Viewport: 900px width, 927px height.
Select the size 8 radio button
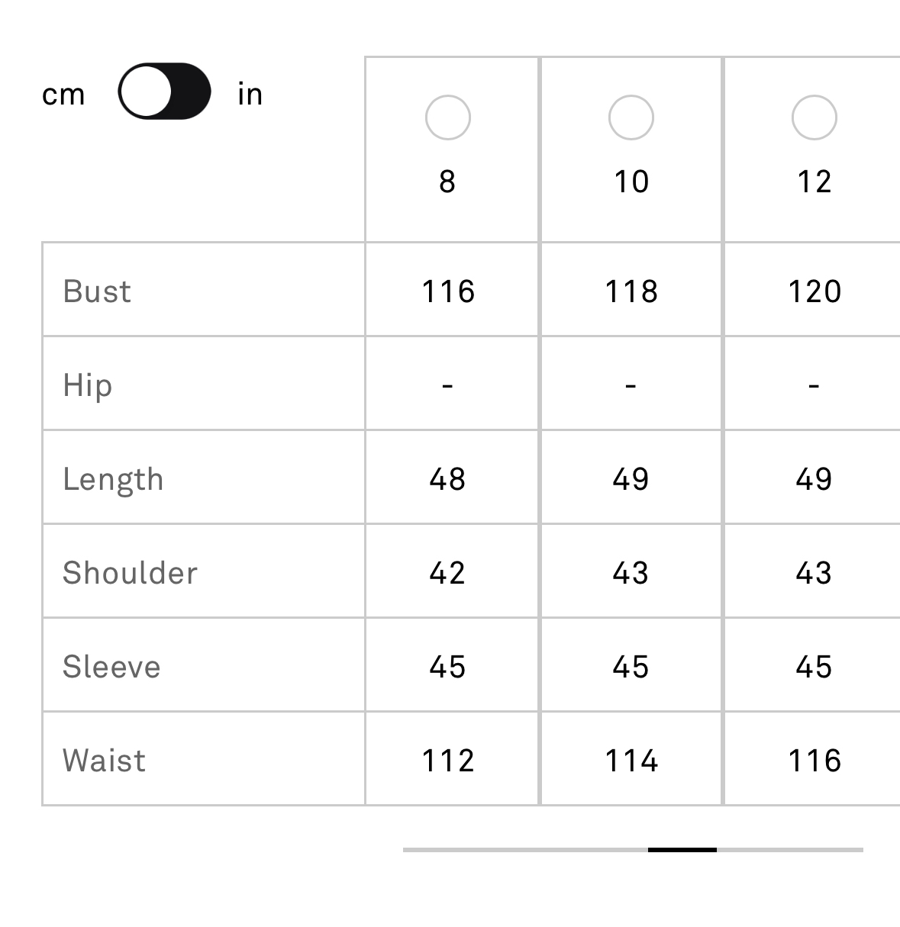click(x=447, y=117)
